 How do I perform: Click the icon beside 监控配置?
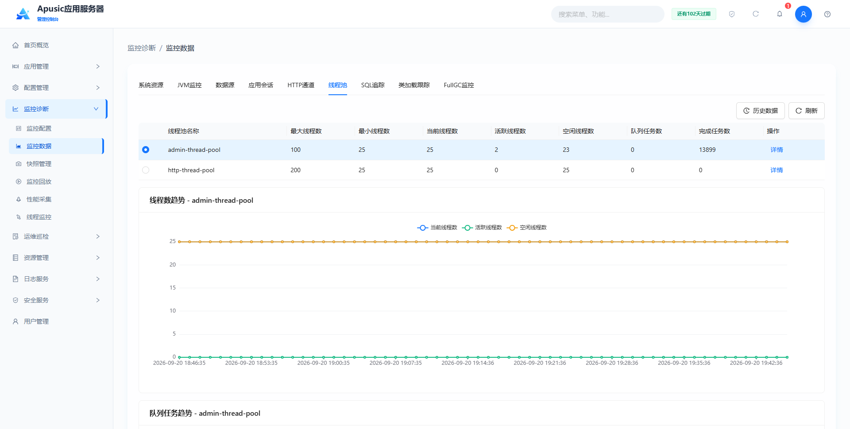click(x=19, y=128)
